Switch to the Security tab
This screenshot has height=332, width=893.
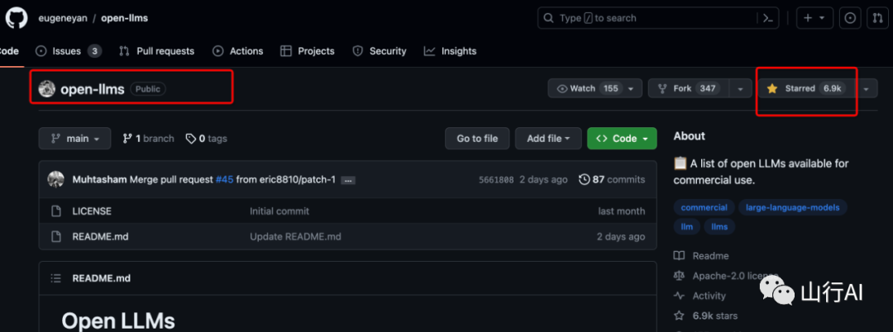(x=380, y=51)
